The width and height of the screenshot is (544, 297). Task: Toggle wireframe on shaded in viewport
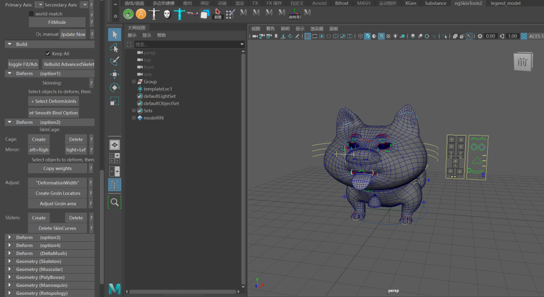click(x=381, y=36)
